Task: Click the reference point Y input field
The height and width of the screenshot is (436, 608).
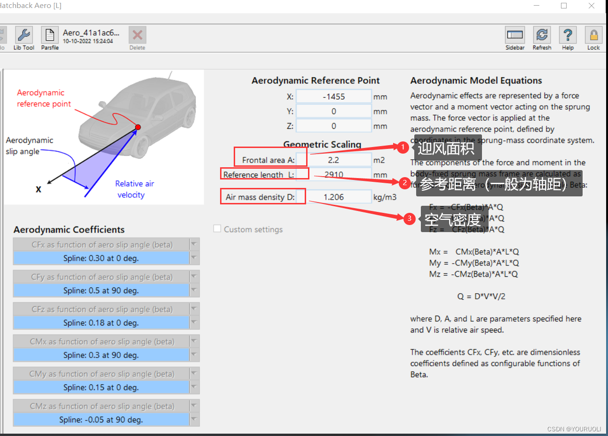Action: pos(334,111)
